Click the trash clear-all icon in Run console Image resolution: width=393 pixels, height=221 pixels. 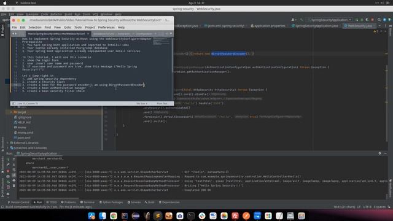click(x=14, y=185)
